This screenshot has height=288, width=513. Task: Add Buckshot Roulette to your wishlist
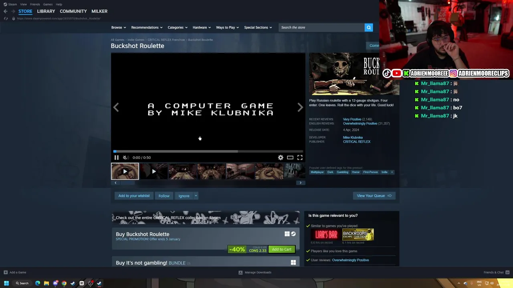coord(134,196)
